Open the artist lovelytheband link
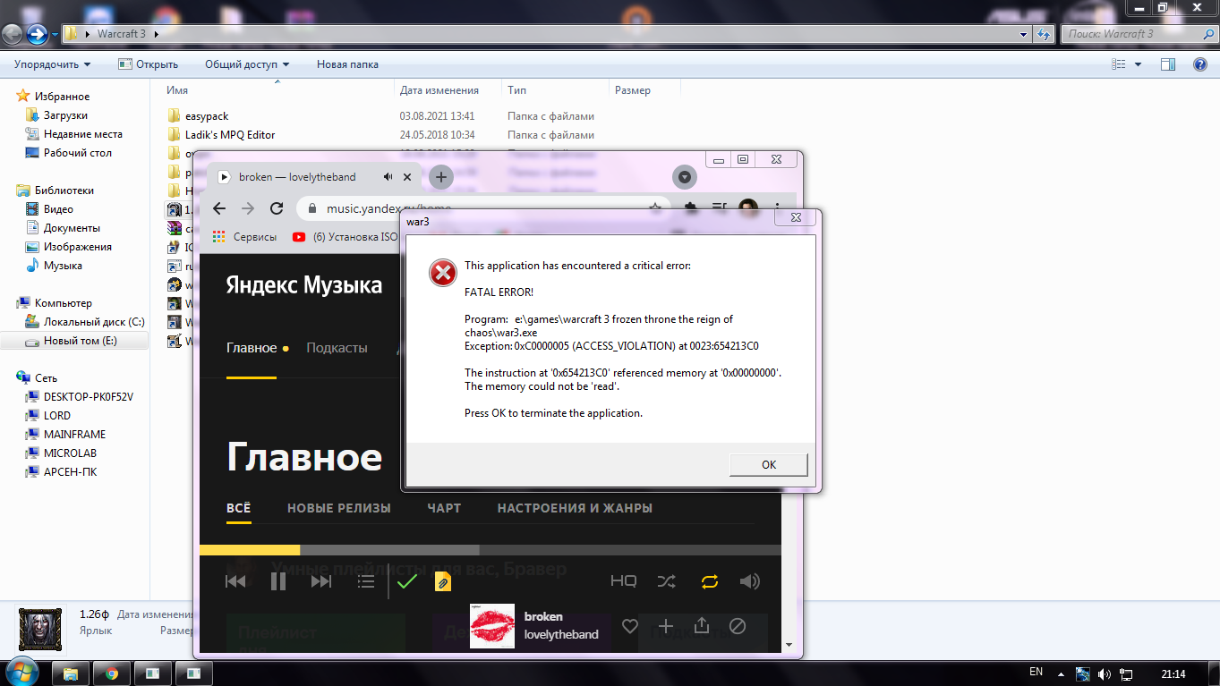 pos(561,635)
